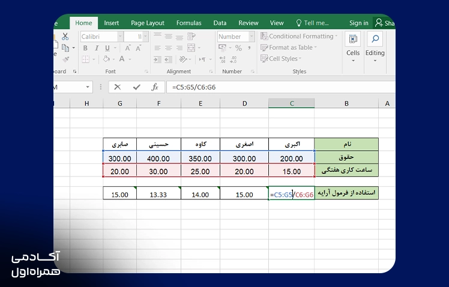449x287 pixels.
Task: Select column G header
Action: pyautogui.click(x=120, y=103)
